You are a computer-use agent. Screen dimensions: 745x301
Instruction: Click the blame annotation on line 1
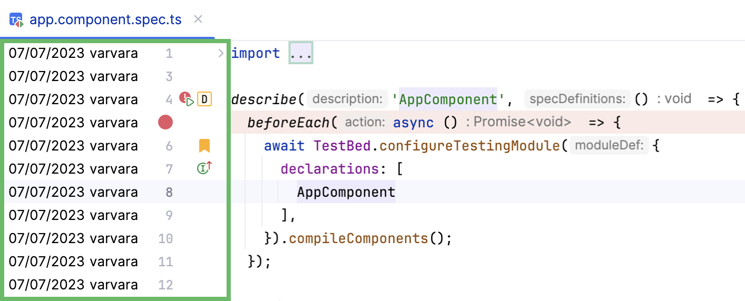click(73, 53)
